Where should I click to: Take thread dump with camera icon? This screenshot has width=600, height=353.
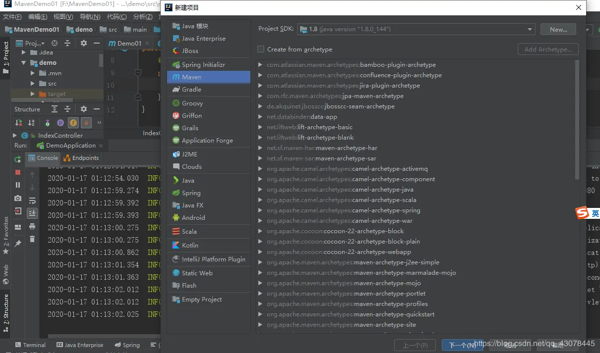point(18,198)
